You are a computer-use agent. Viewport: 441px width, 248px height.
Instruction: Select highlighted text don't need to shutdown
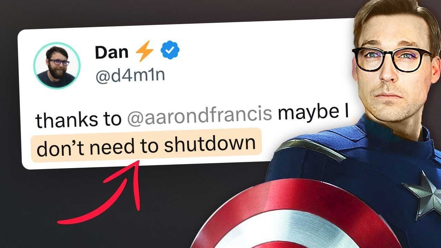click(x=146, y=145)
